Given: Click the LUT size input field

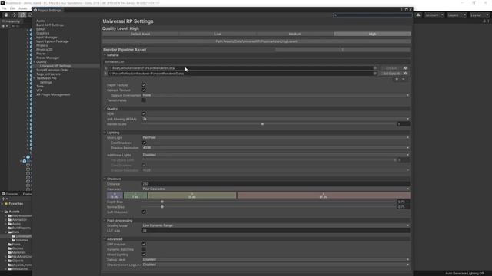Looking at the screenshot, I should pos(276,231).
